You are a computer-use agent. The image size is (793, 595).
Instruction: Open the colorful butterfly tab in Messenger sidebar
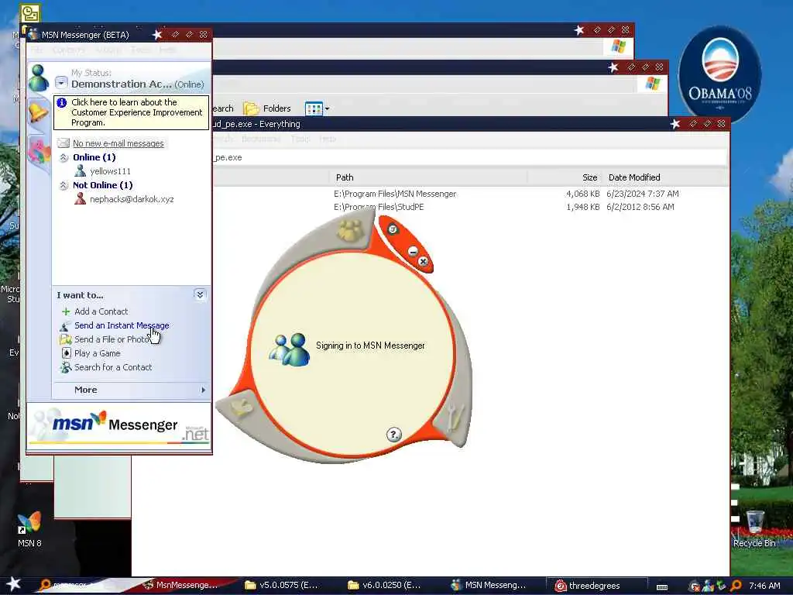click(x=39, y=150)
